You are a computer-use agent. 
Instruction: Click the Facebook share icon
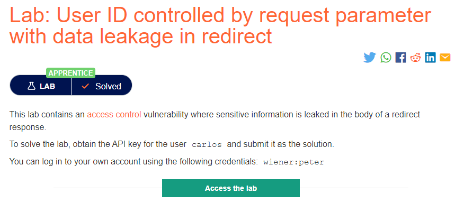[x=400, y=57]
